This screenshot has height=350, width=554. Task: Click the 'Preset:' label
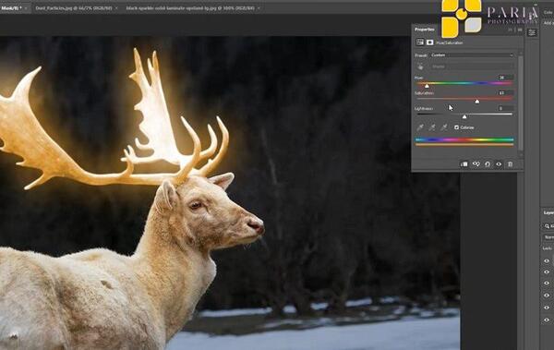click(421, 55)
